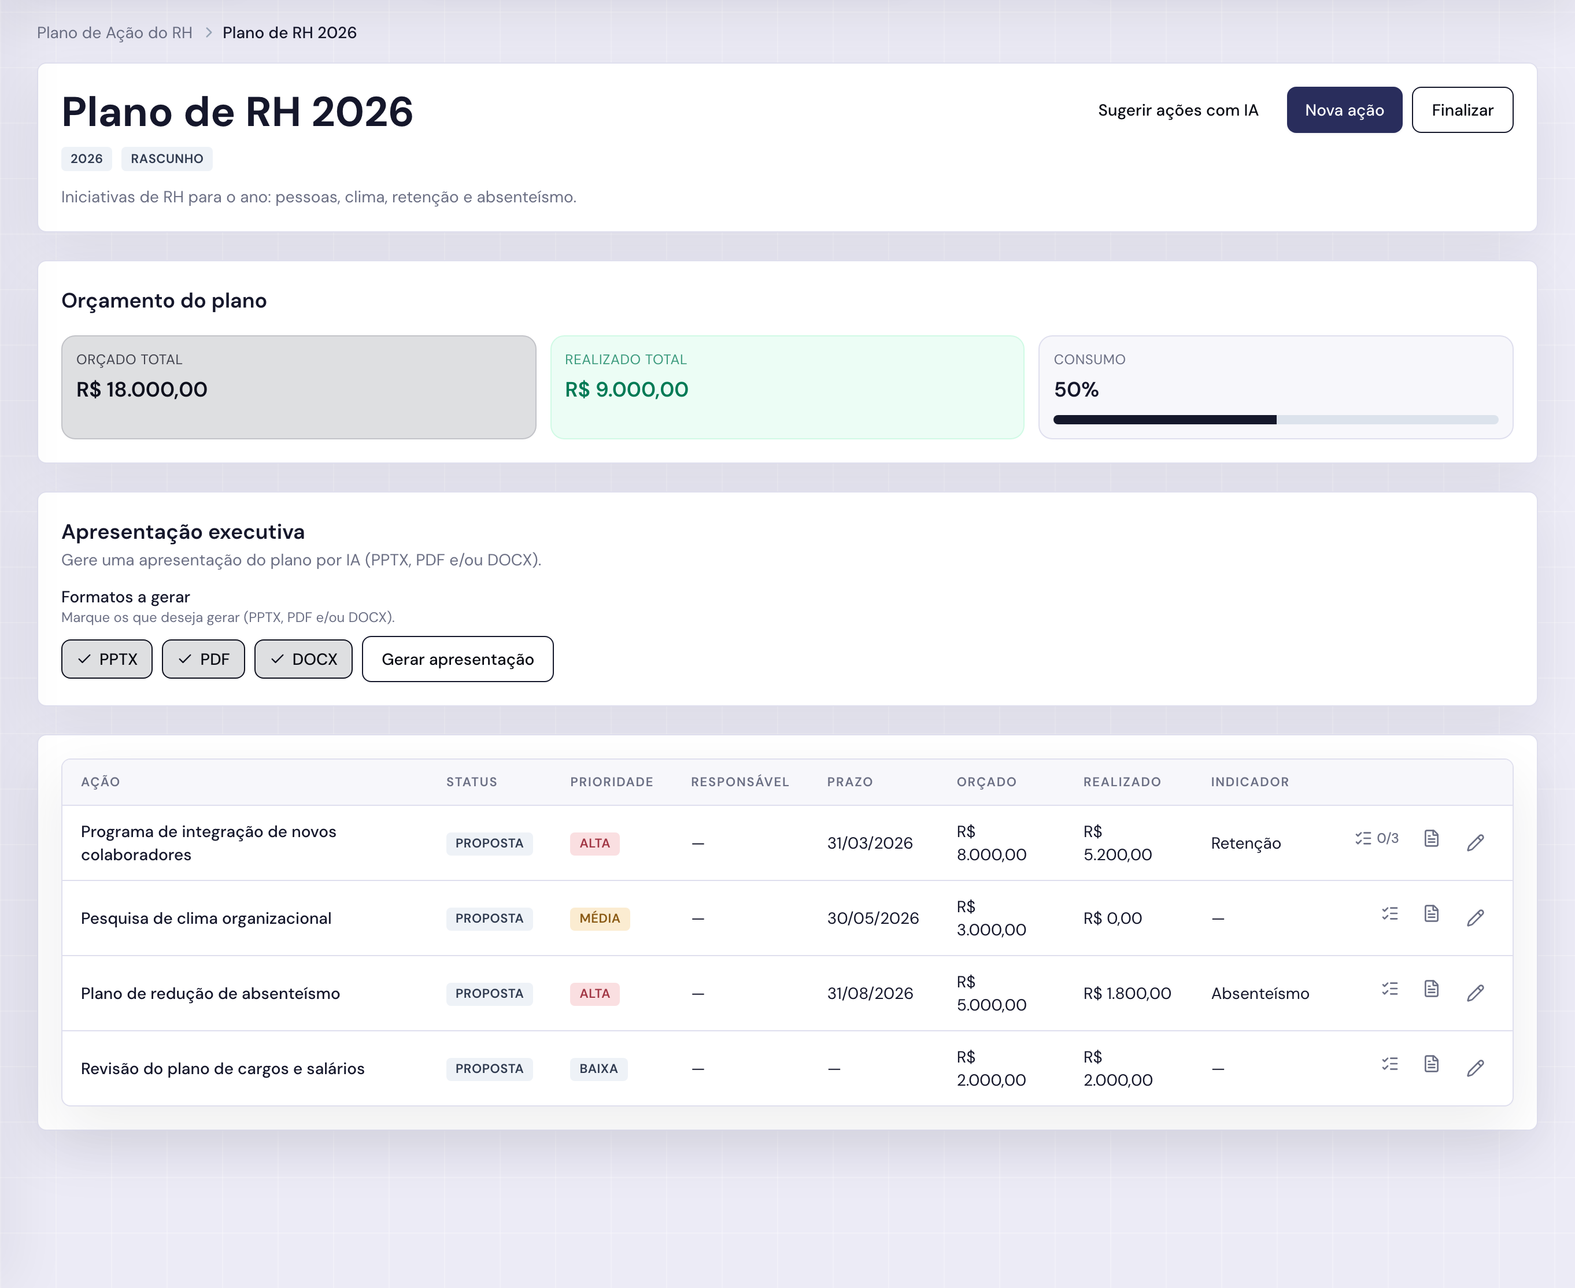Click the RESPONSÁVEL column header

click(x=740, y=782)
